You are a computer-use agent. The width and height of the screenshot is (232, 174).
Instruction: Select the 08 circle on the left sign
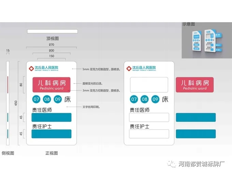click(47, 99)
